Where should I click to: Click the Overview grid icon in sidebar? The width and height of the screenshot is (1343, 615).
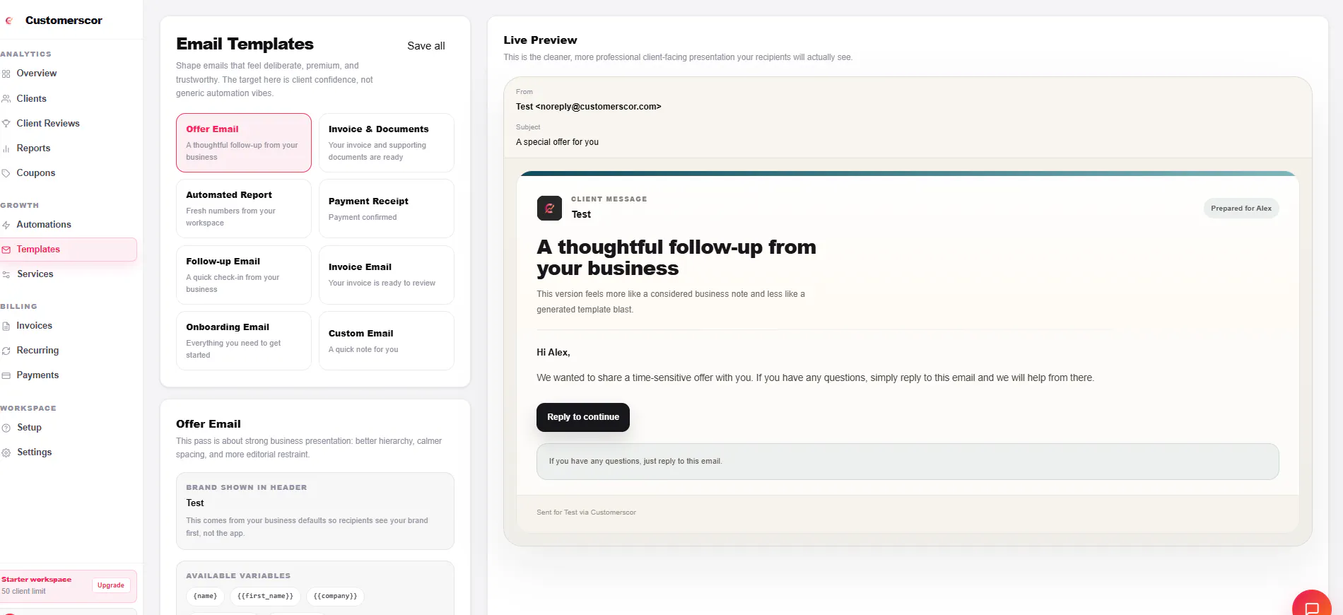click(x=6, y=74)
